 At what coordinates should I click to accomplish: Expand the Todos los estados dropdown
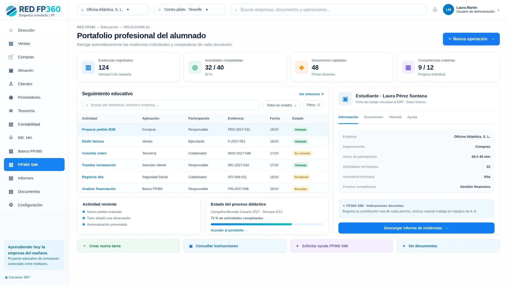(x=281, y=105)
